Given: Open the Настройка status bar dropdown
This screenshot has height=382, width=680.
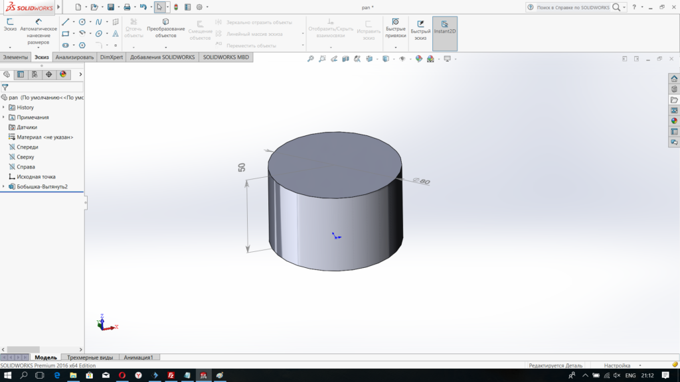Looking at the screenshot, I should [640, 365].
